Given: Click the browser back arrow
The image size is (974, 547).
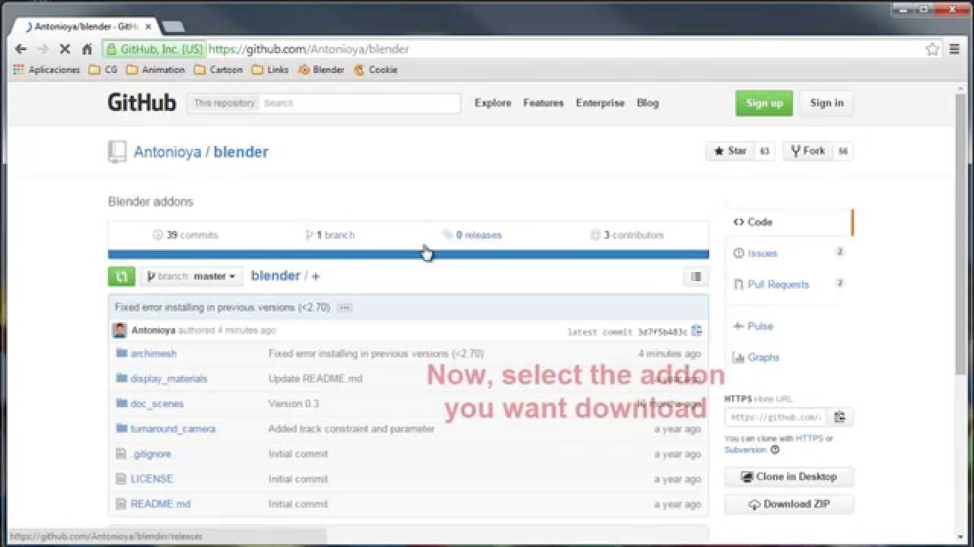Looking at the screenshot, I should (21, 49).
